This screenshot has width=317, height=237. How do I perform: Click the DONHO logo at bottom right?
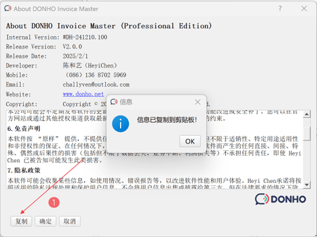pyautogui.click(x=280, y=199)
